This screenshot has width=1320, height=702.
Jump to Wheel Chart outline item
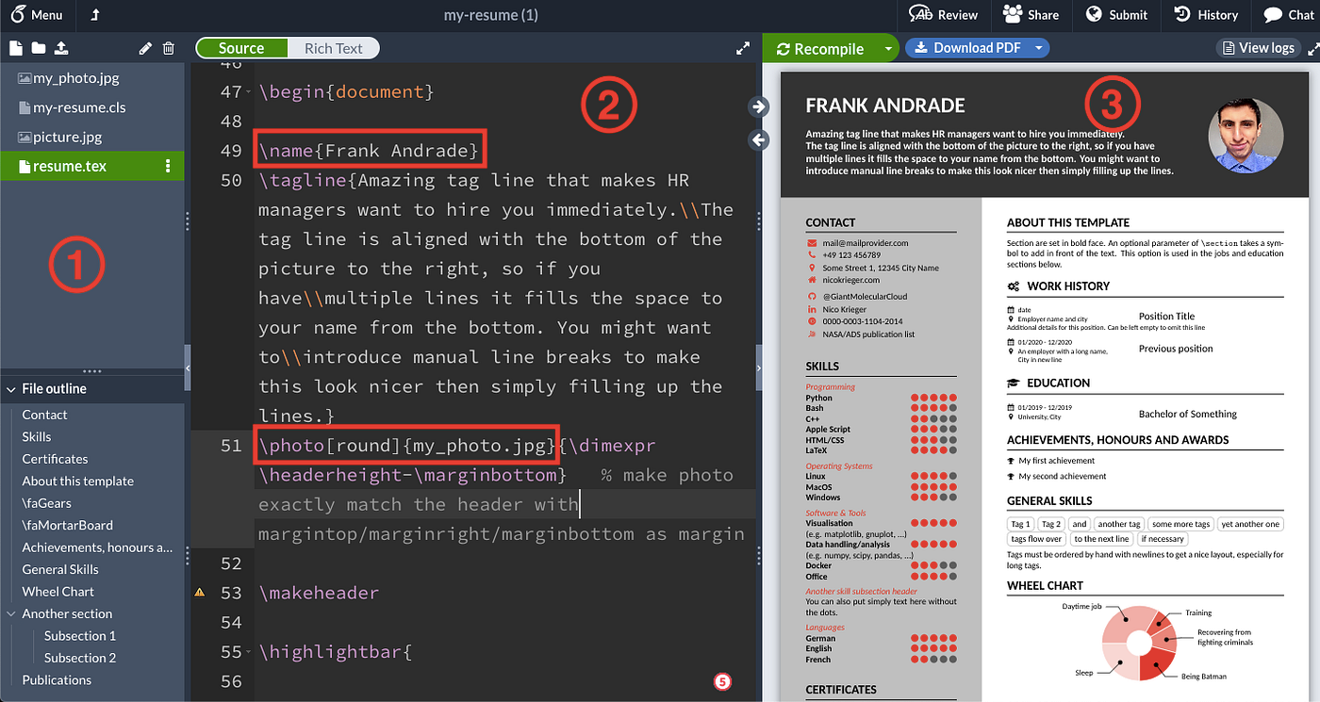click(58, 592)
